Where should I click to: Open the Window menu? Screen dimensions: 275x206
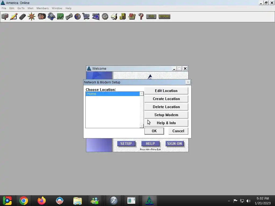(57, 8)
